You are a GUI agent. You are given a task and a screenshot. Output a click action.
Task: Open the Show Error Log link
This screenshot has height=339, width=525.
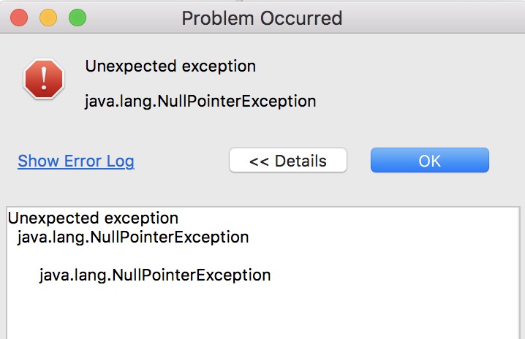coord(76,161)
